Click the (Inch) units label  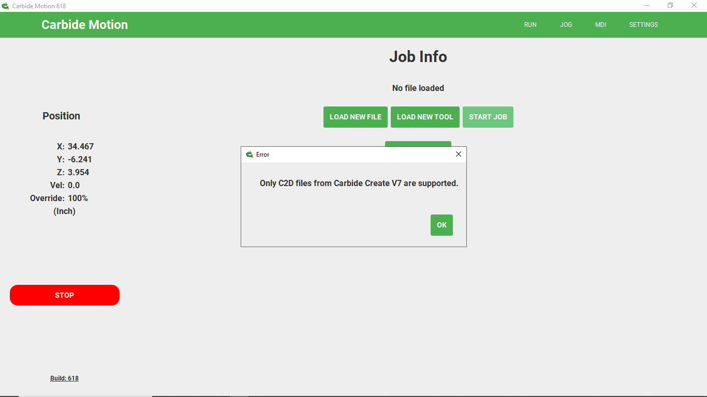64,211
